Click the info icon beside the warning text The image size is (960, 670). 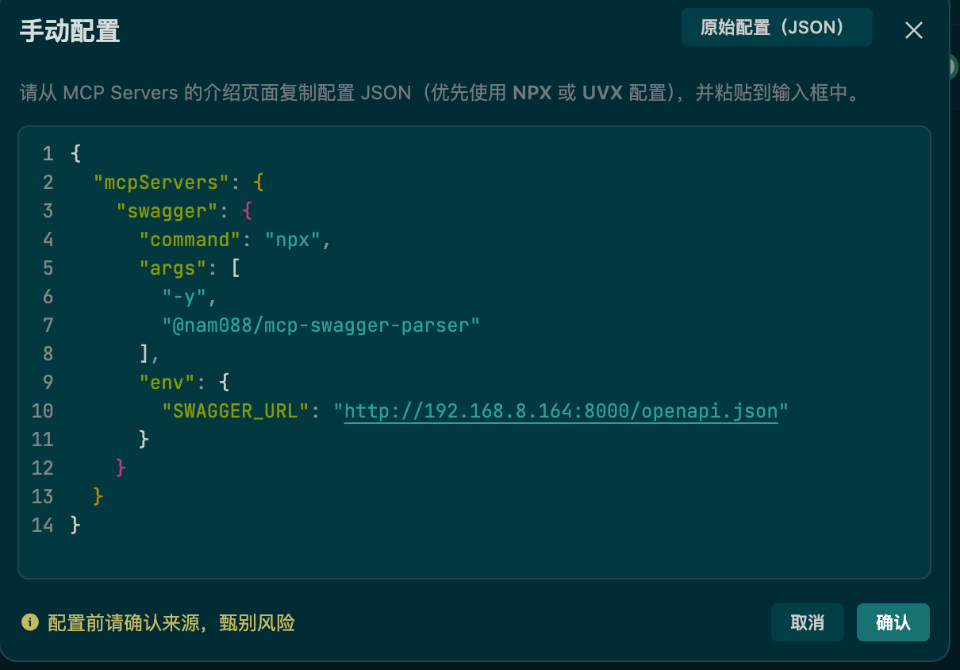pos(30,623)
